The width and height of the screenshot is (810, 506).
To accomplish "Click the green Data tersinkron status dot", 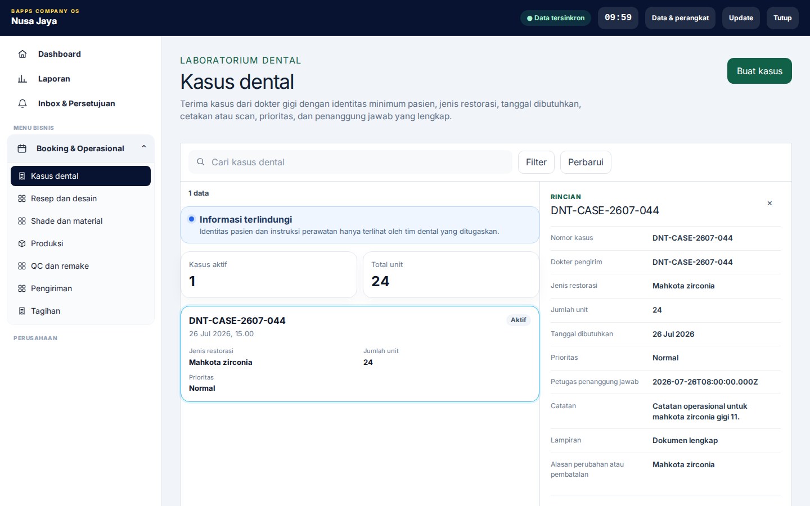I will pyautogui.click(x=529, y=18).
